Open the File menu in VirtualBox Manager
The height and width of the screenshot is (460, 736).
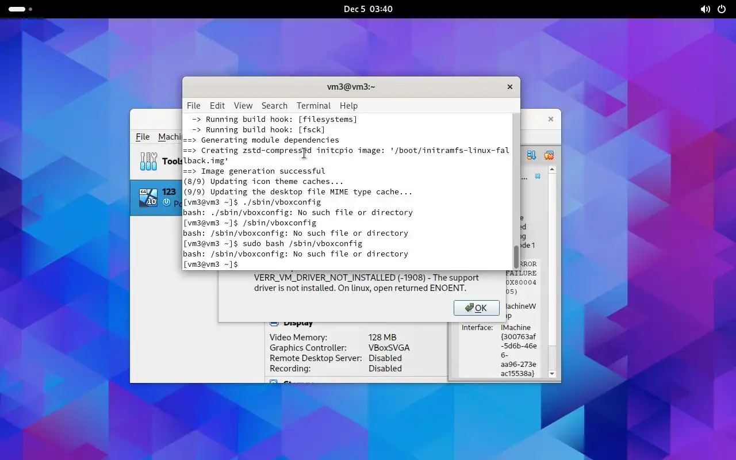pyautogui.click(x=143, y=137)
